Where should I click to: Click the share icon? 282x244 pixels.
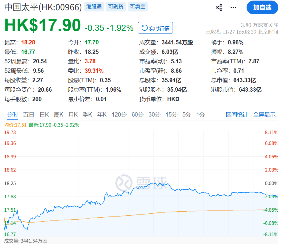click(219, 7)
